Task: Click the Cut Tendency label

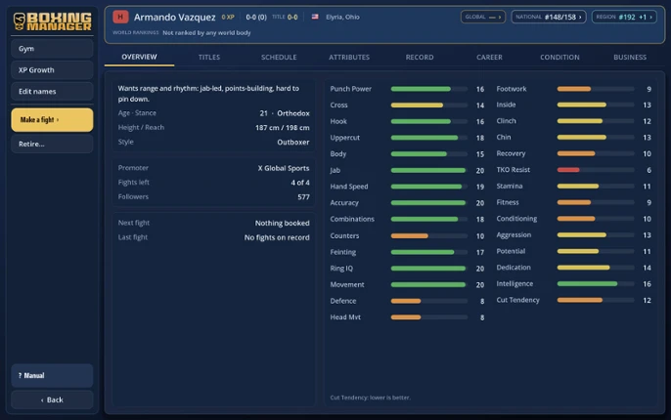Action: point(517,300)
